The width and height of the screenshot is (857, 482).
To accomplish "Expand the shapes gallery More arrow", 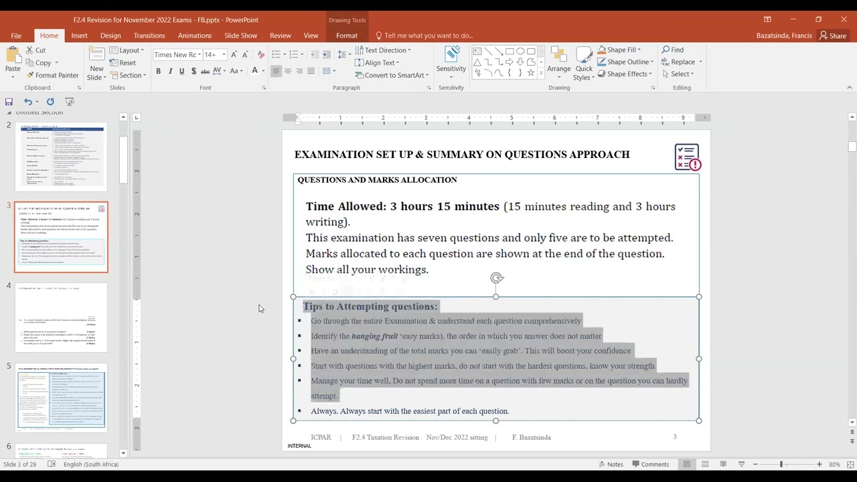I will [x=541, y=73].
